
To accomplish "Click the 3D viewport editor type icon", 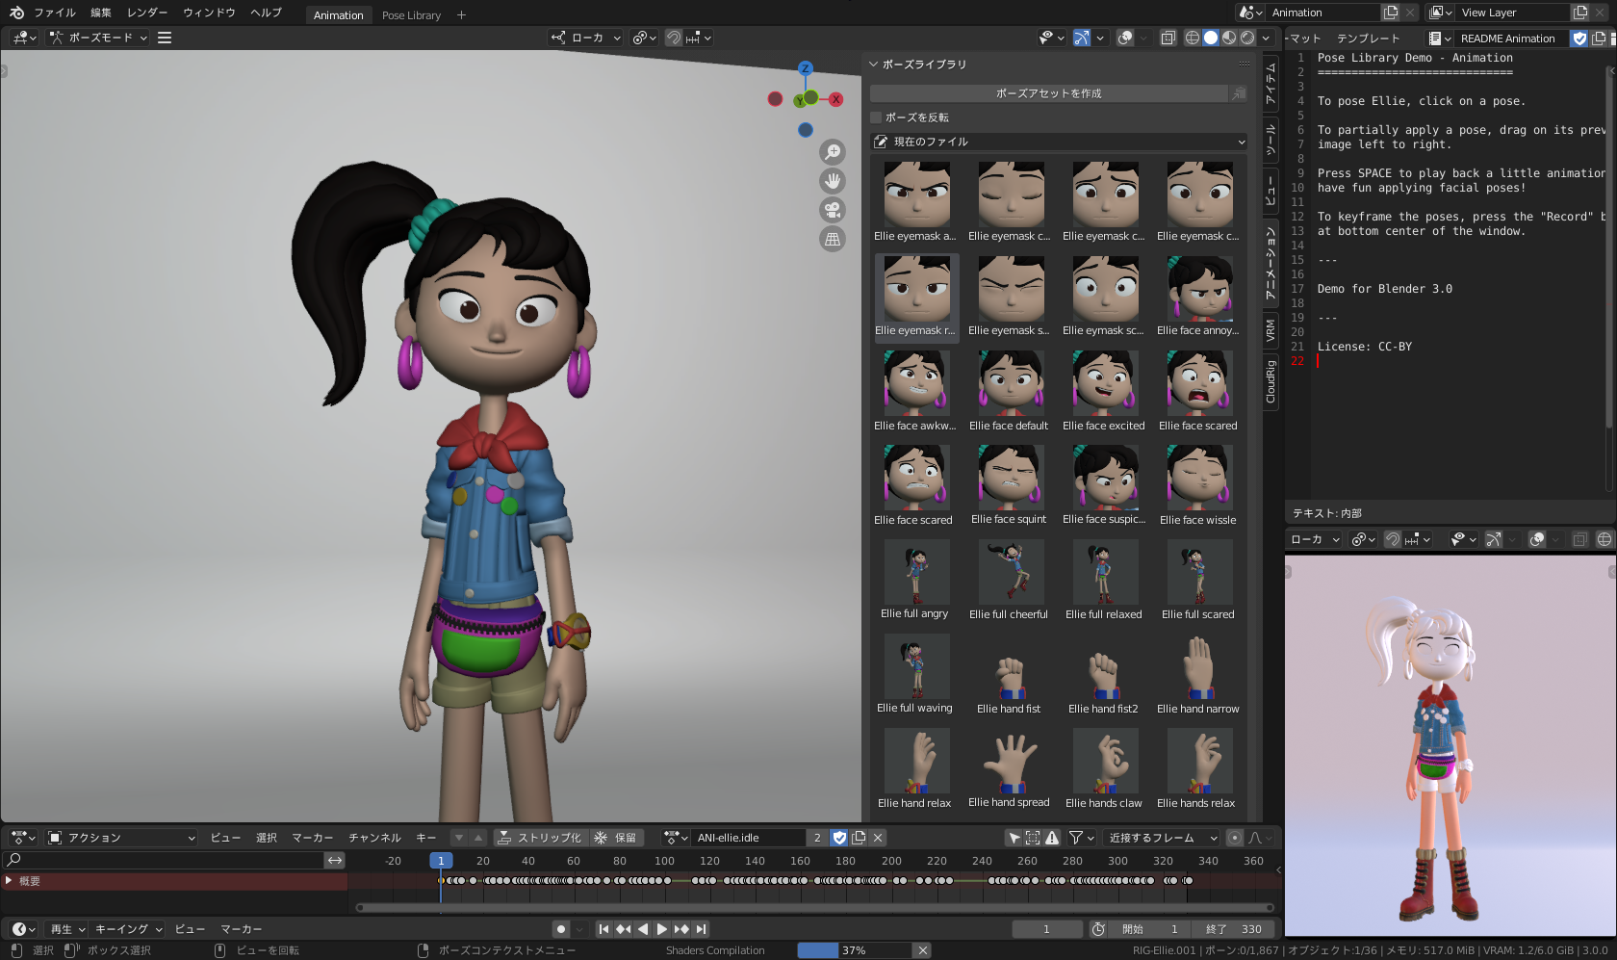I will tap(24, 38).
